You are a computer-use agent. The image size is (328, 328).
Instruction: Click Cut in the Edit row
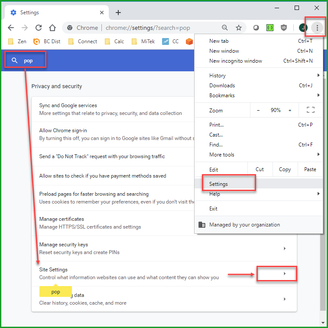click(260, 169)
